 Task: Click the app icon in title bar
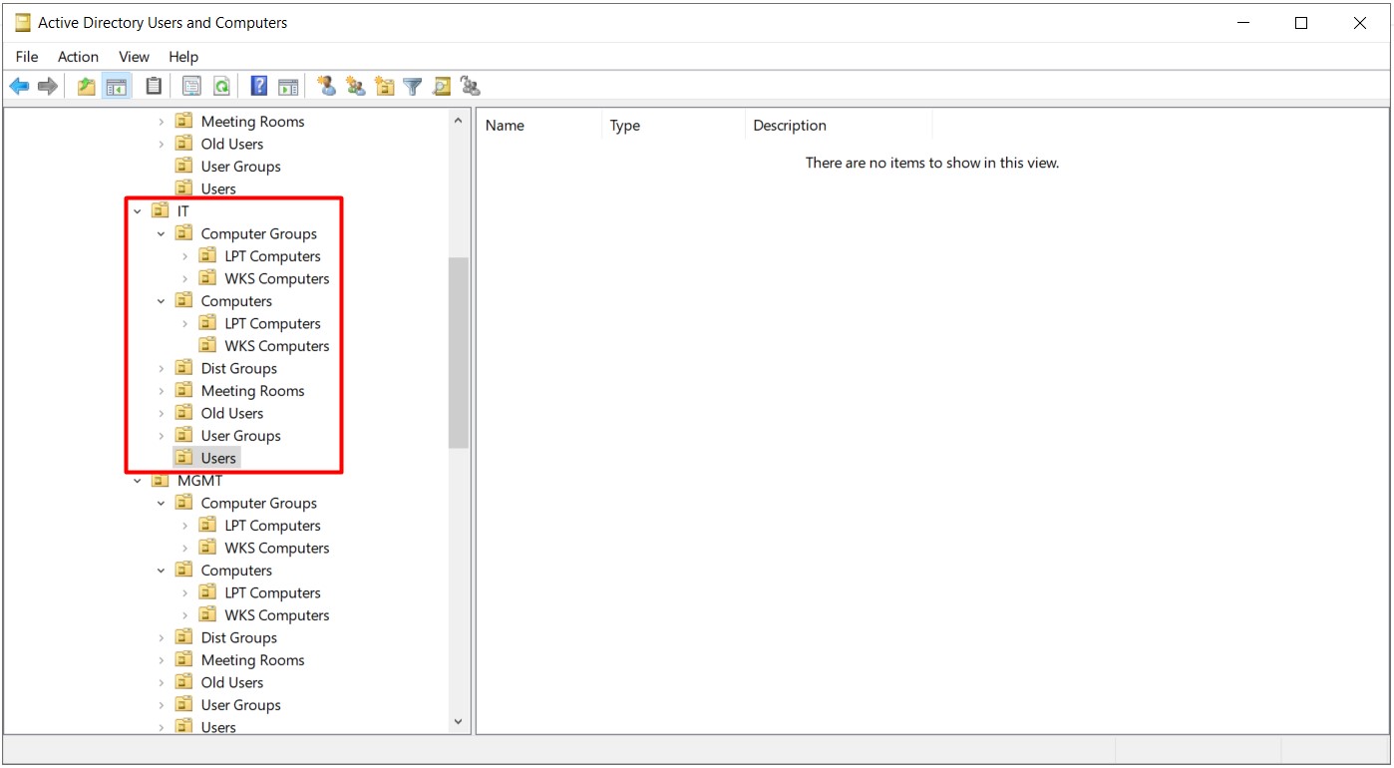pos(23,22)
